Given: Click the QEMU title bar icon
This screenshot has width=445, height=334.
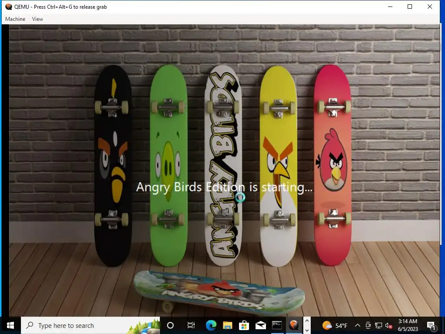Looking at the screenshot, I should tap(9, 7).
